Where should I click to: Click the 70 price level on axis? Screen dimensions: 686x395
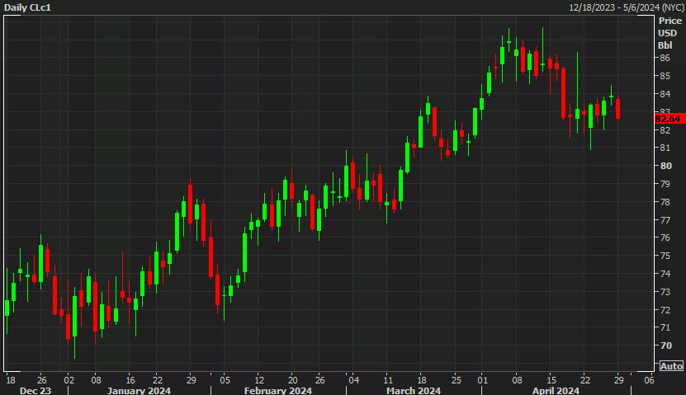(x=664, y=346)
